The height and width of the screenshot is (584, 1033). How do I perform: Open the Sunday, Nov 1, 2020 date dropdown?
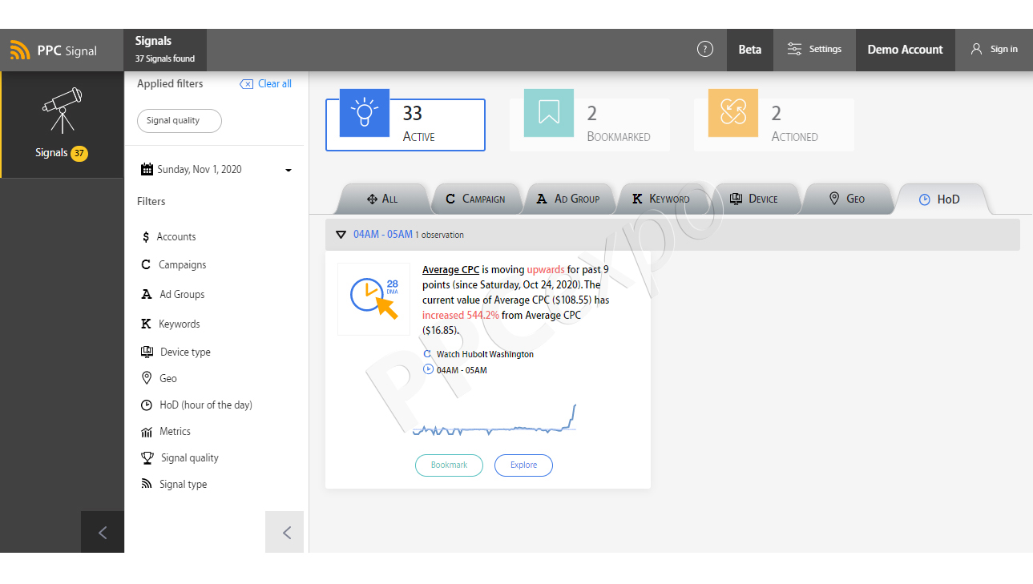[216, 170]
